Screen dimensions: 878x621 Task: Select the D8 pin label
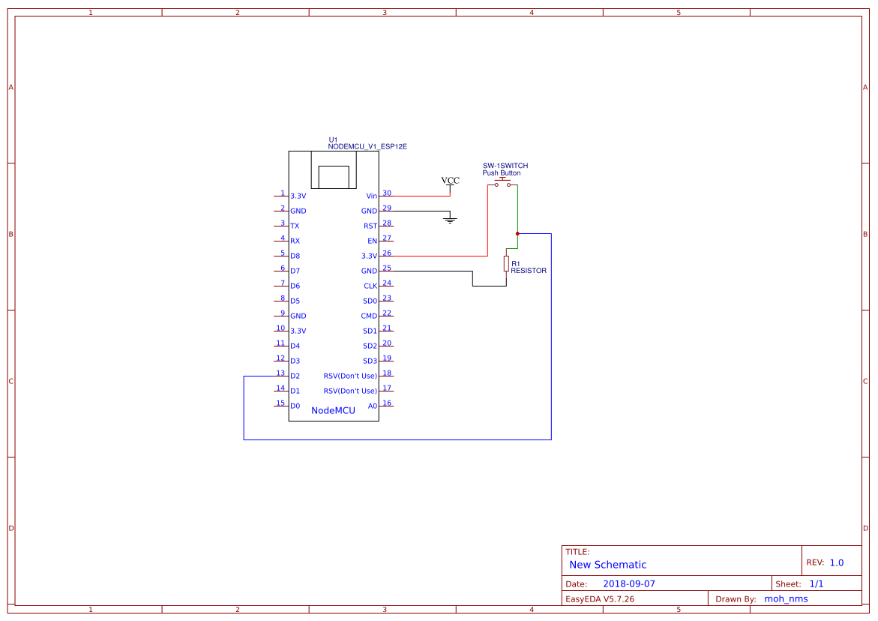point(295,256)
